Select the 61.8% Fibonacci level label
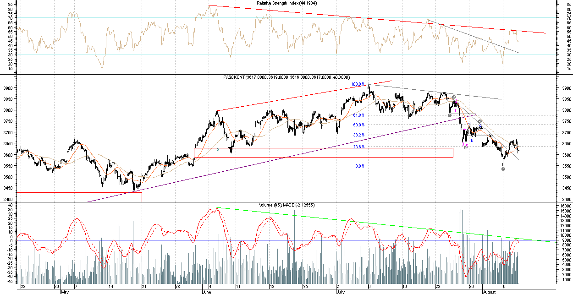This screenshot has height=294, width=573. click(359, 115)
